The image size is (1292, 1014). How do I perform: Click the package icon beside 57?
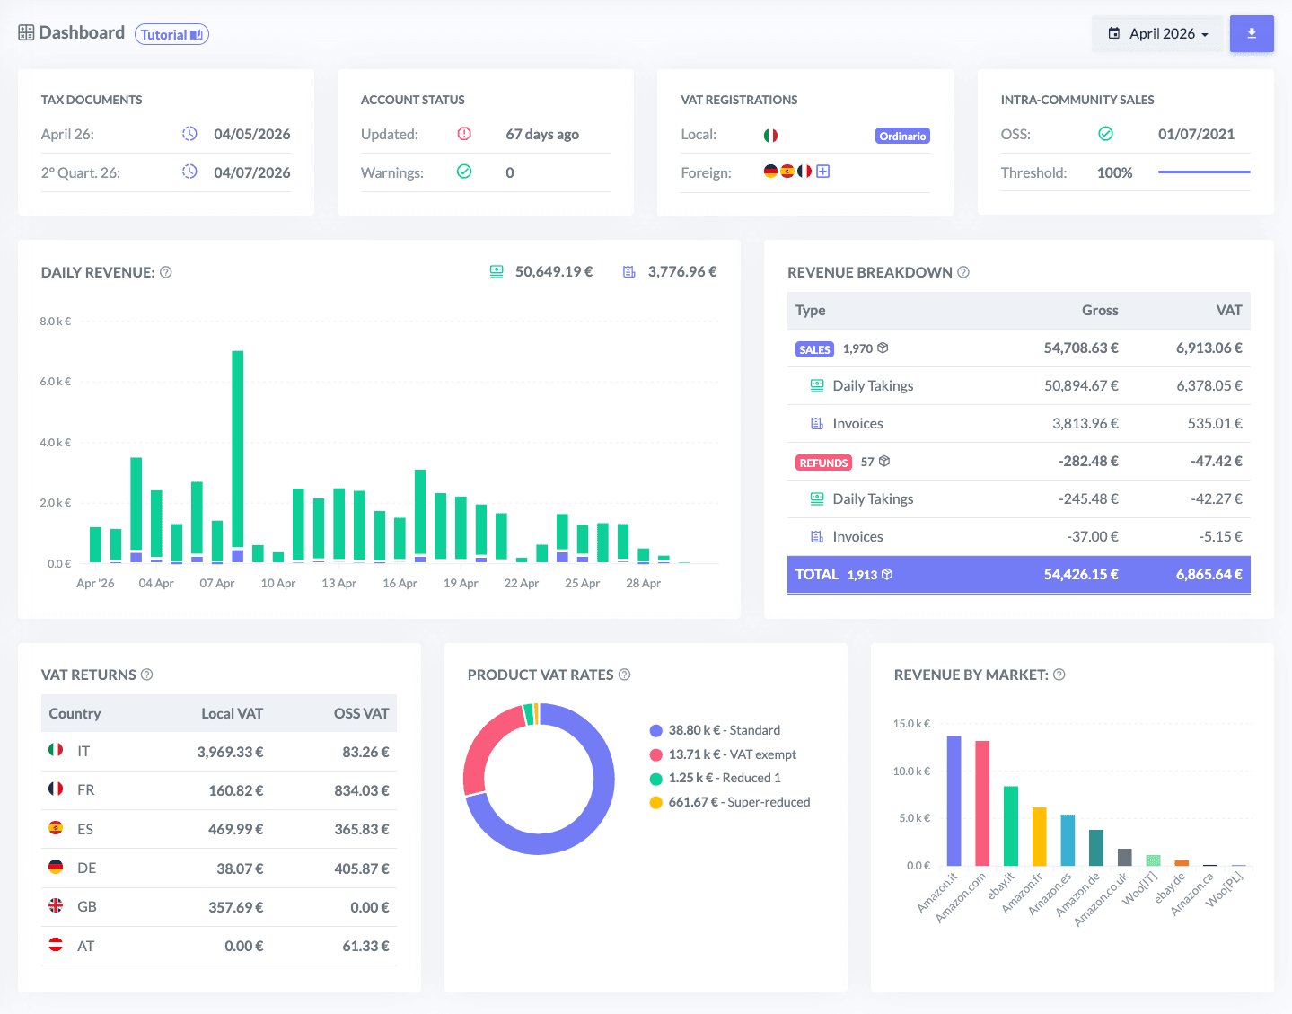[884, 461]
